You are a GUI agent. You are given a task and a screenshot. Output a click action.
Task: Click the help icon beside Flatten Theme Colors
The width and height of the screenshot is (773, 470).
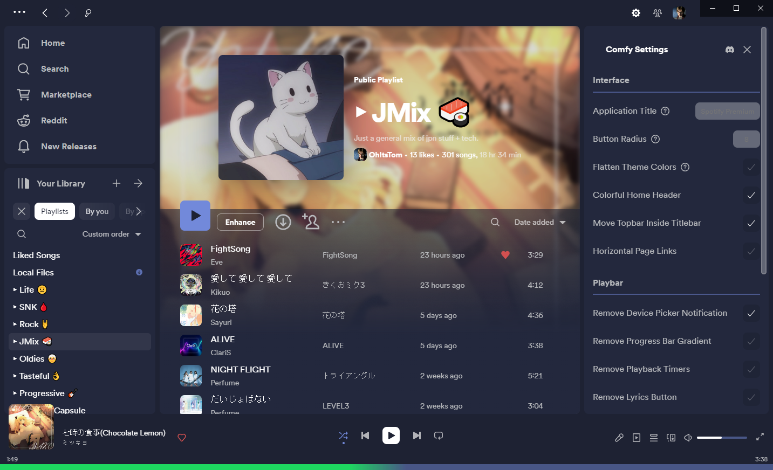685,167
